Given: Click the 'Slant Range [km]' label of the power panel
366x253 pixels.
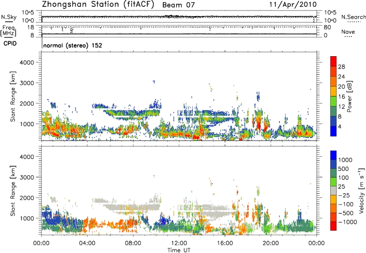Looking at the screenshot, I should pos(13,96).
